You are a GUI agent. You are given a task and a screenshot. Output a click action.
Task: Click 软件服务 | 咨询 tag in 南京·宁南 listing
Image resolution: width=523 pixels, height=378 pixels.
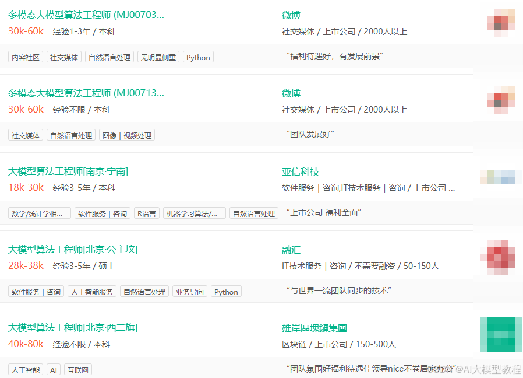pos(103,213)
